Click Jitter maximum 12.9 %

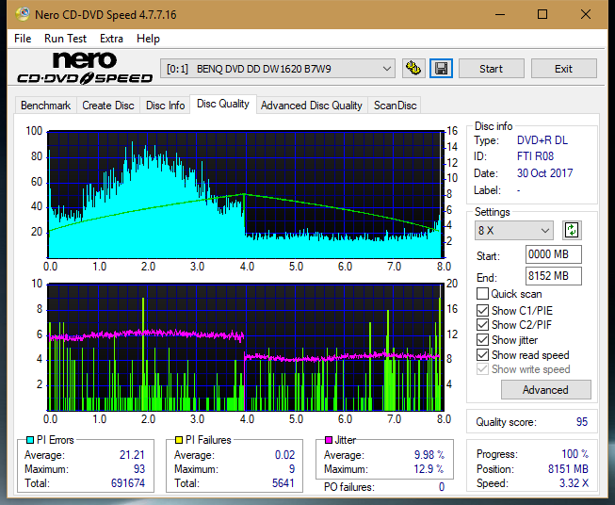[x=429, y=469]
